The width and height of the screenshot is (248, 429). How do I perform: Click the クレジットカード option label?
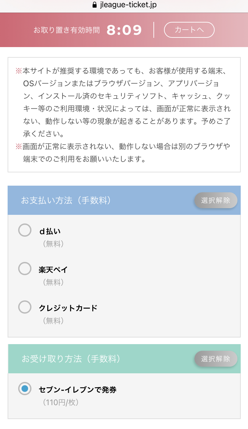tap(68, 308)
